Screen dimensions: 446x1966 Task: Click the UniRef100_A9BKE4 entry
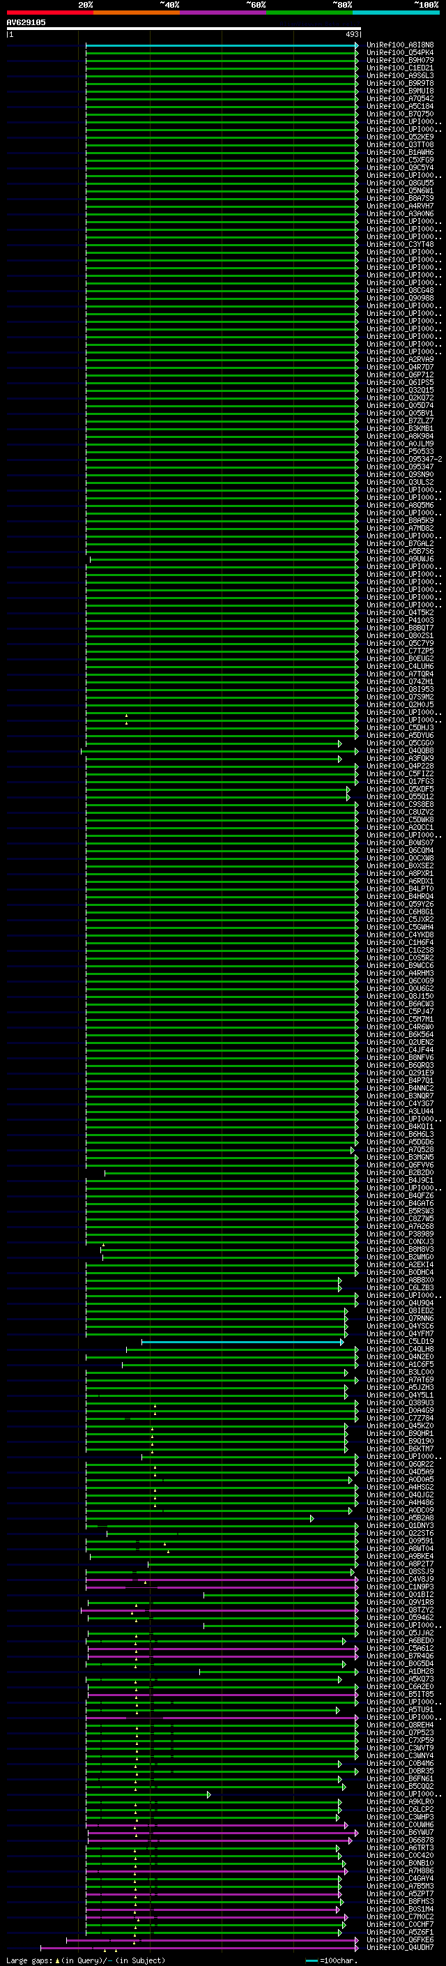(x=400, y=1556)
